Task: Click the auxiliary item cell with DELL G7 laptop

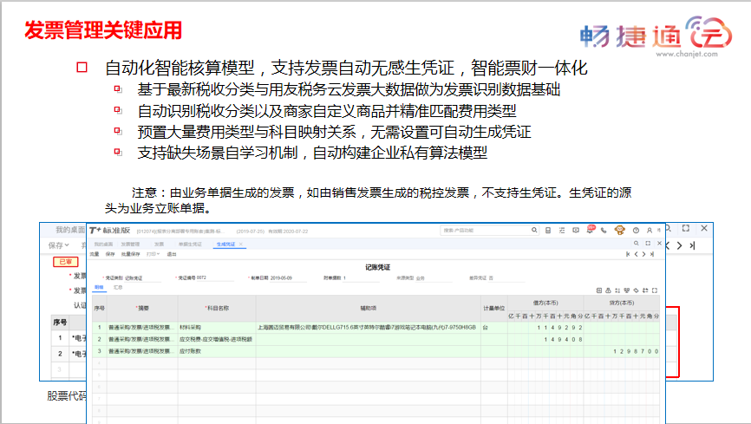Action: [369, 327]
